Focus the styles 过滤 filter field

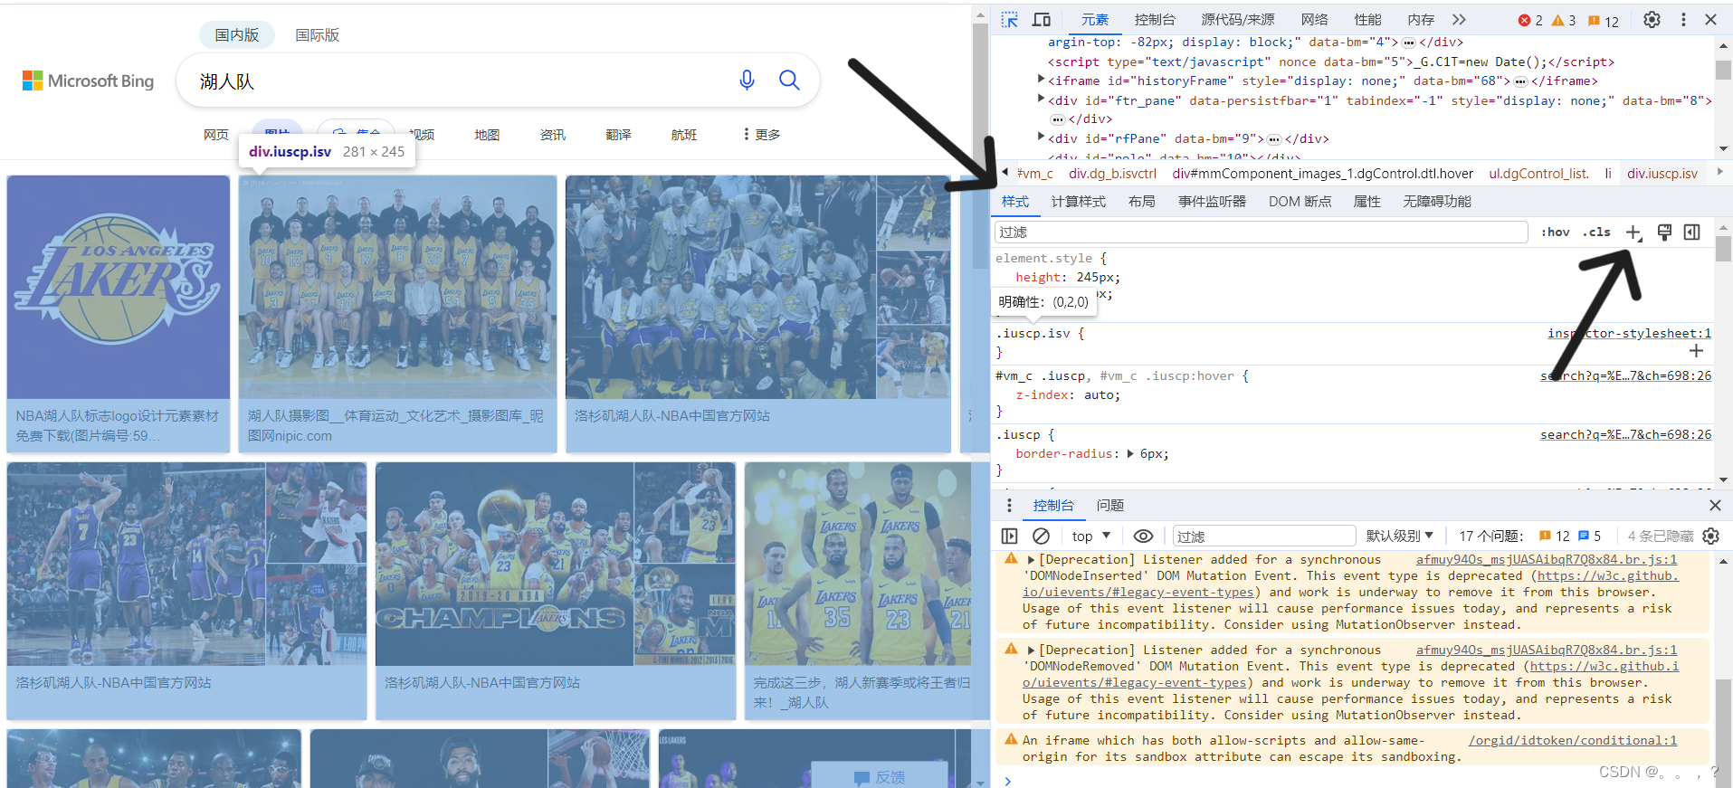(1262, 233)
